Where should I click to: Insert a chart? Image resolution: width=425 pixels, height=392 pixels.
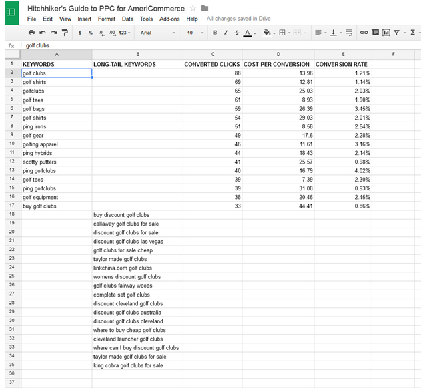point(386,33)
